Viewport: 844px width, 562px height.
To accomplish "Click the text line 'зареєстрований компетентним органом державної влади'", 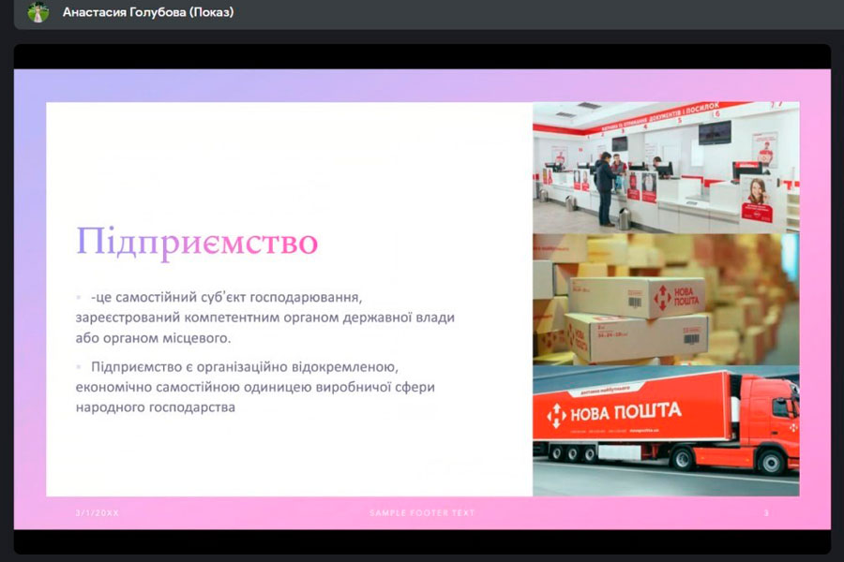I will 264,318.
